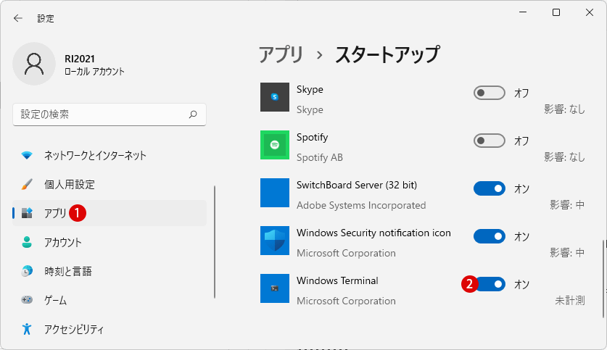Click アプリ breadcrumb link
The image size is (607, 350).
coord(281,54)
